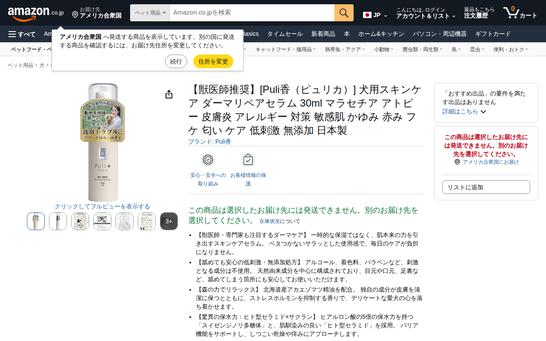Select the second thumbnail showing the uncapped bottle
This screenshot has height=341, width=546.
[58, 221]
